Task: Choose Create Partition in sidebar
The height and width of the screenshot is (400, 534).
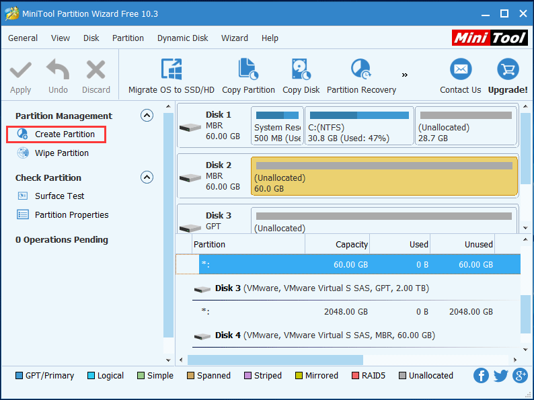Action: (56, 134)
